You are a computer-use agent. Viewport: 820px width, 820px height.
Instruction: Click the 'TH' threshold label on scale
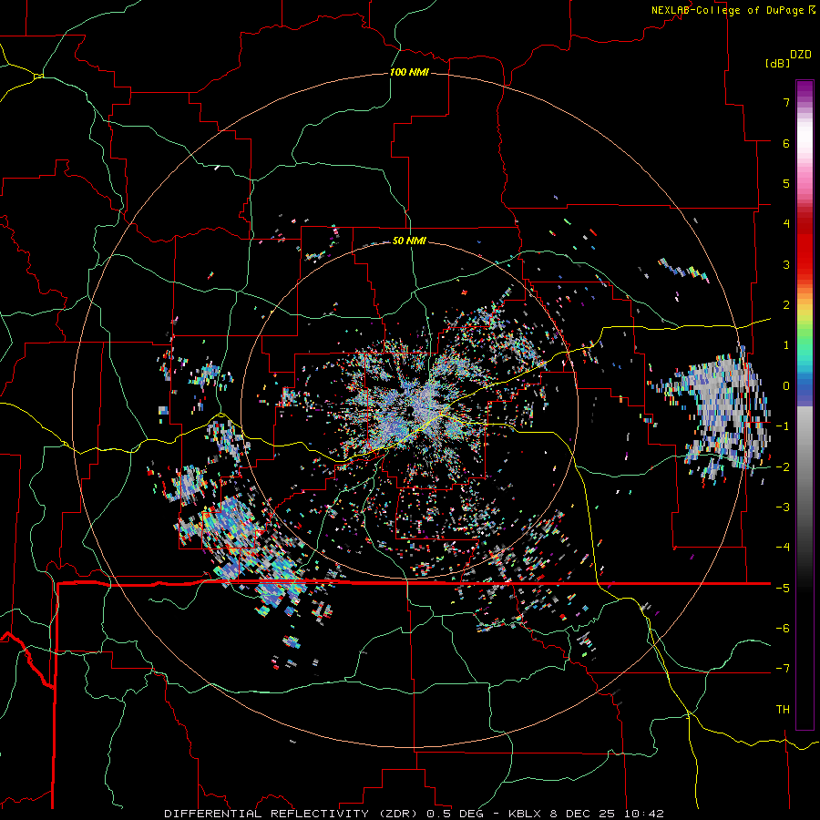click(x=783, y=710)
